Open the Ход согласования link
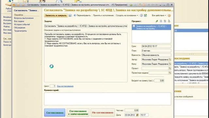 [x=65, y=86]
